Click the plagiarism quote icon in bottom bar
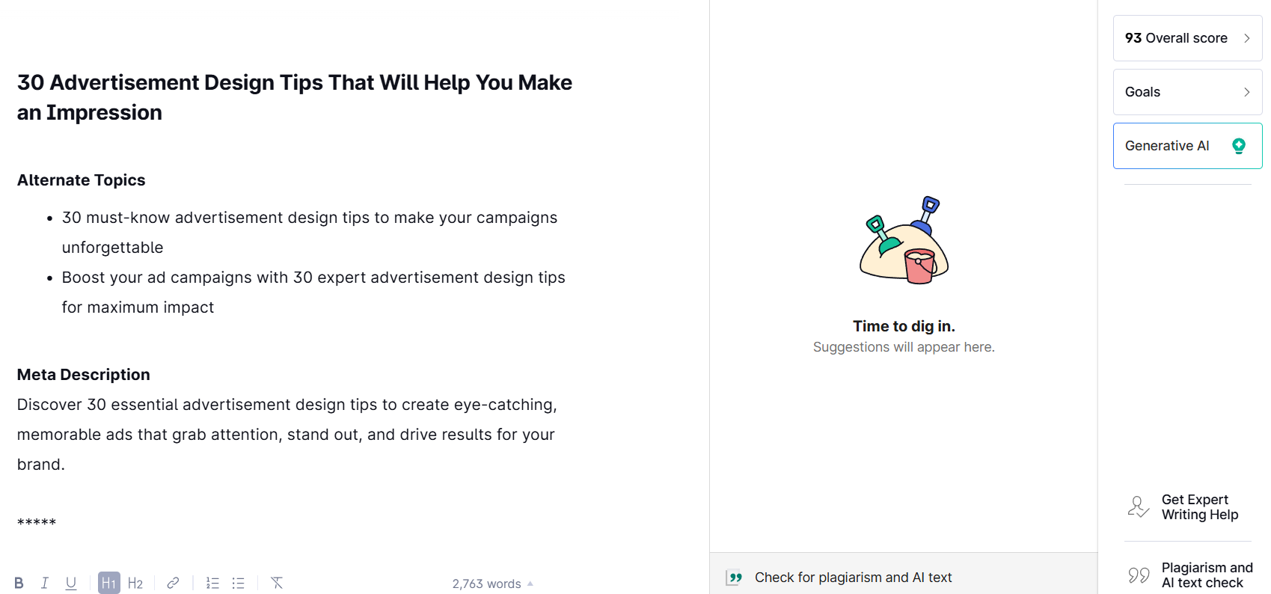The image size is (1271, 594). coord(735,578)
